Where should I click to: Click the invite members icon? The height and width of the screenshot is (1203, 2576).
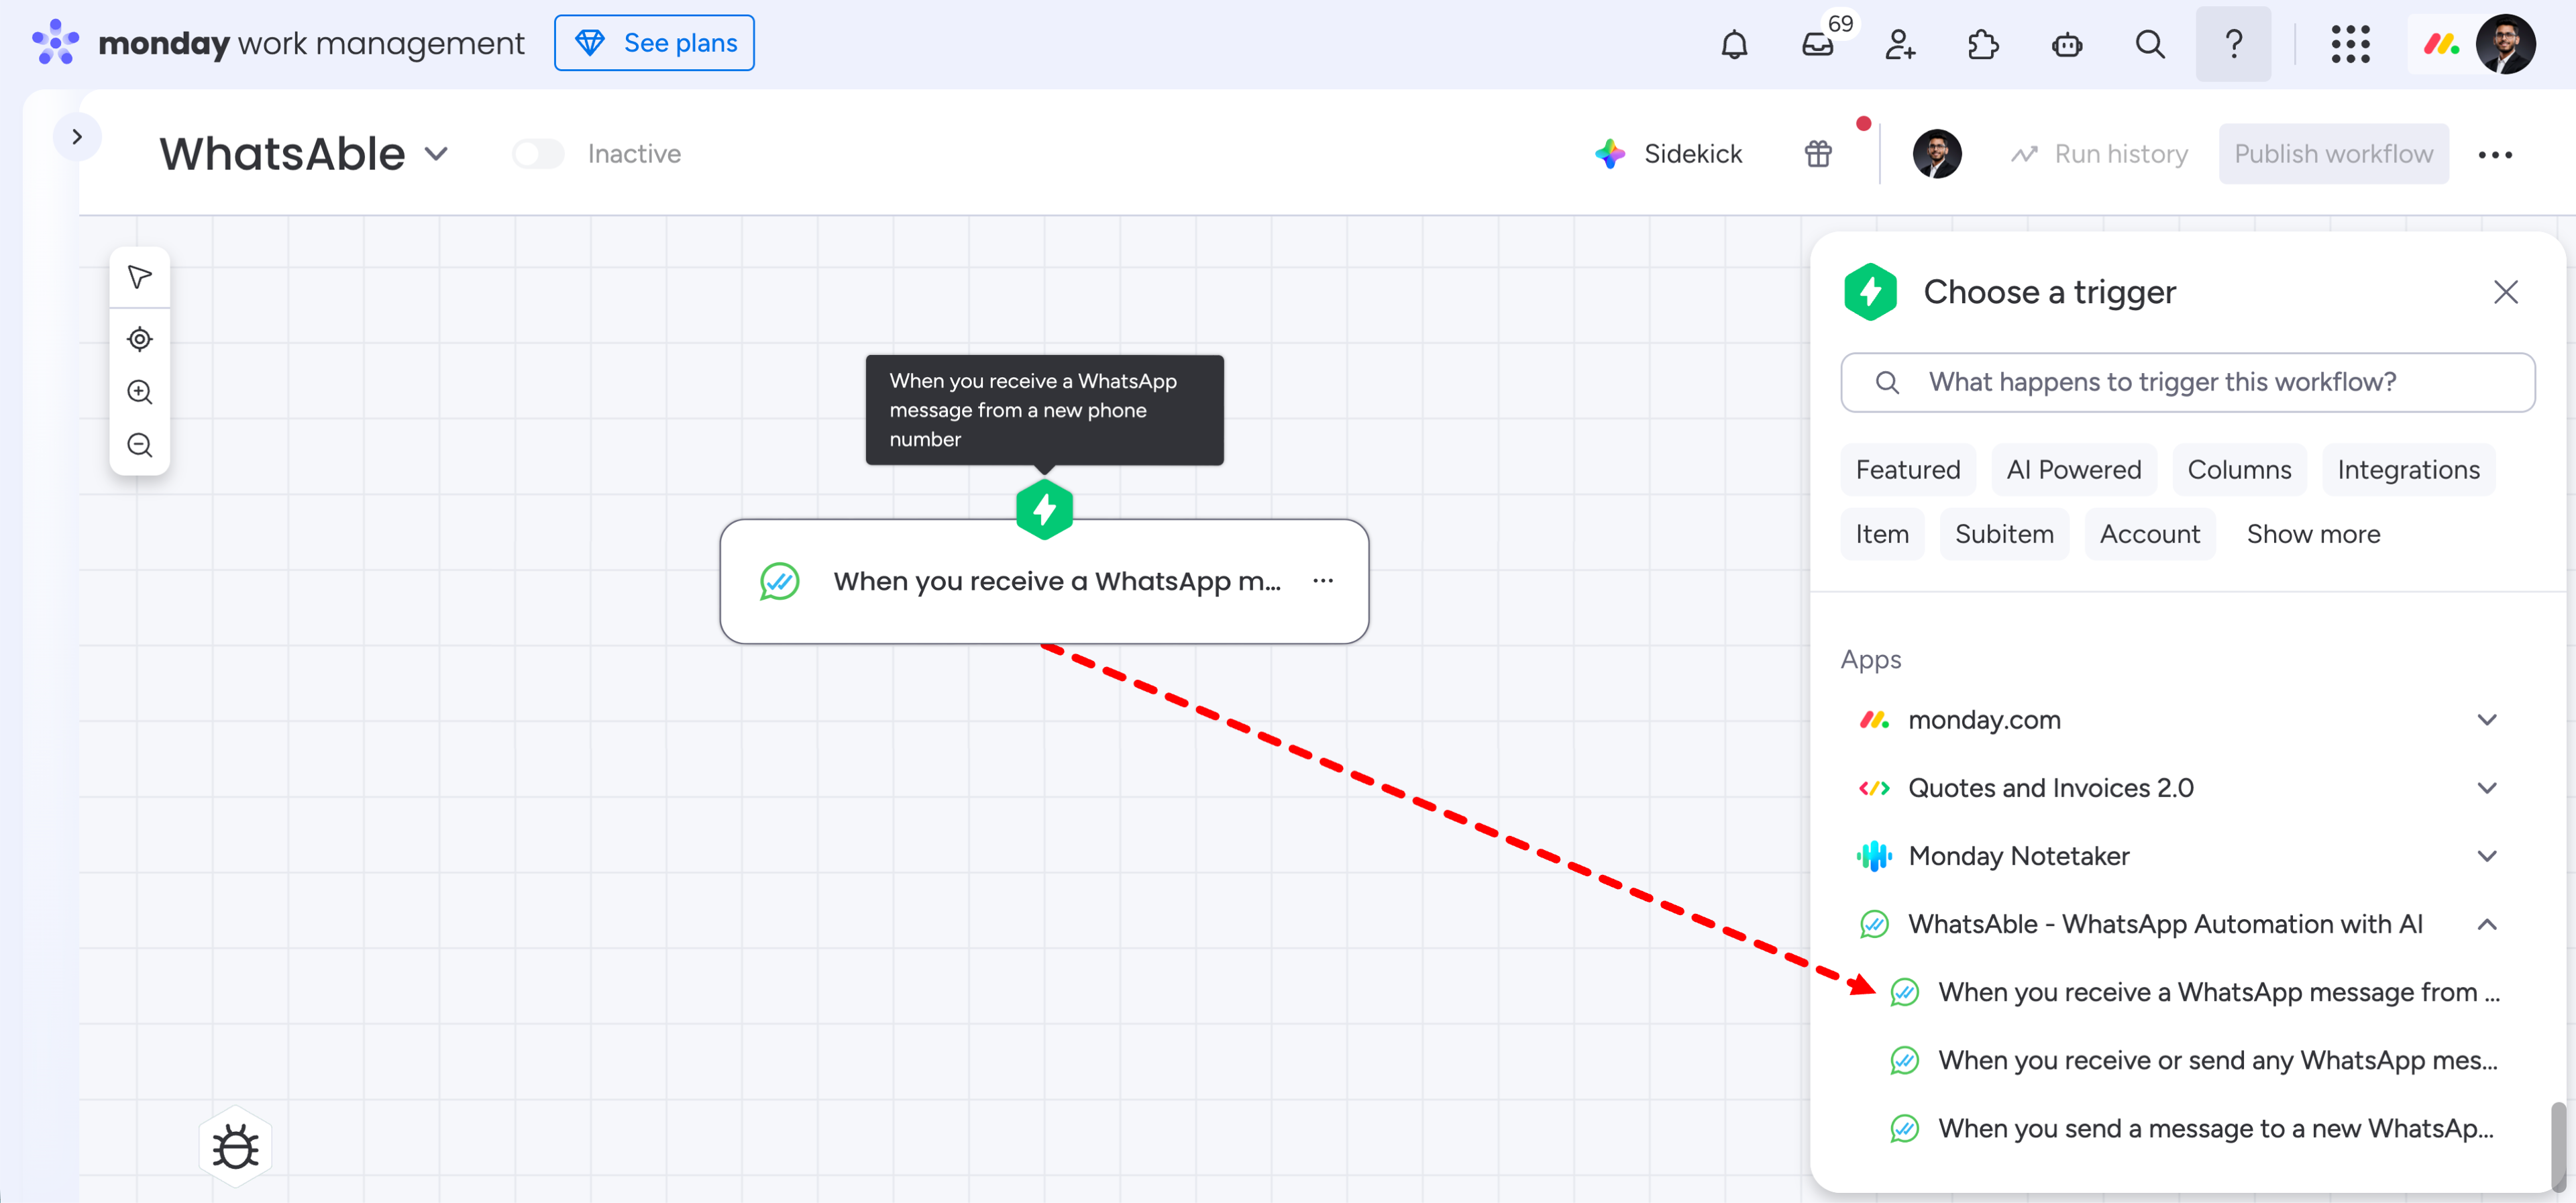pos(1900,44)
